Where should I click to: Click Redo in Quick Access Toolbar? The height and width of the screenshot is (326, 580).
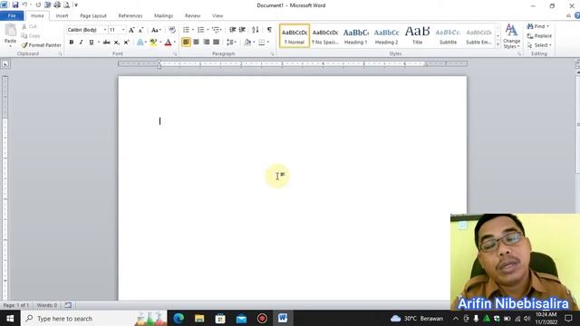pyautogui.click(x=38, y=5)
